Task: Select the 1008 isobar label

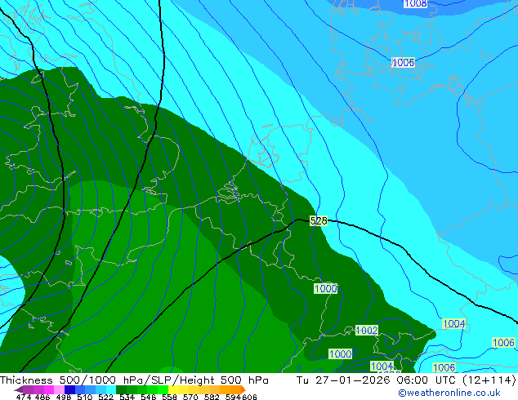Action: point(416,3)
